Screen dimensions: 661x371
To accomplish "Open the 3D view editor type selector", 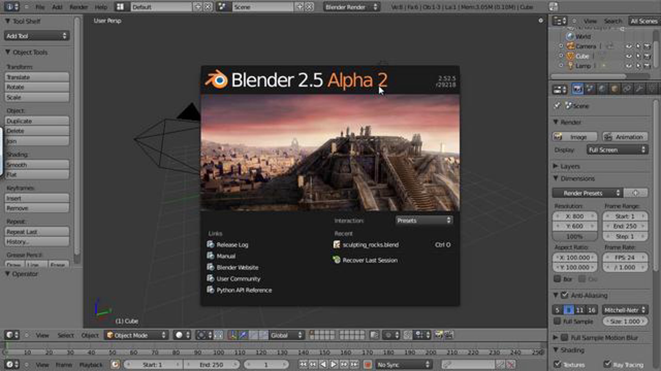I will point(12,335).
